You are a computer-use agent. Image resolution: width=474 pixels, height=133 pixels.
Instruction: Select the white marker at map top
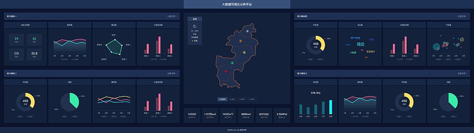coord(247,31)
